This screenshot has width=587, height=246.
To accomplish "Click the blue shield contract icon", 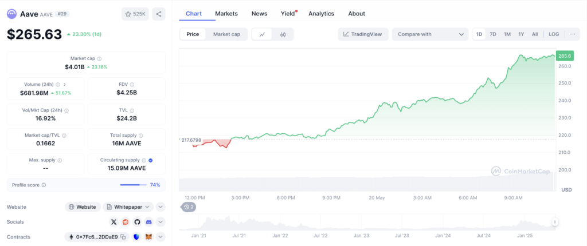I will 136,237.
